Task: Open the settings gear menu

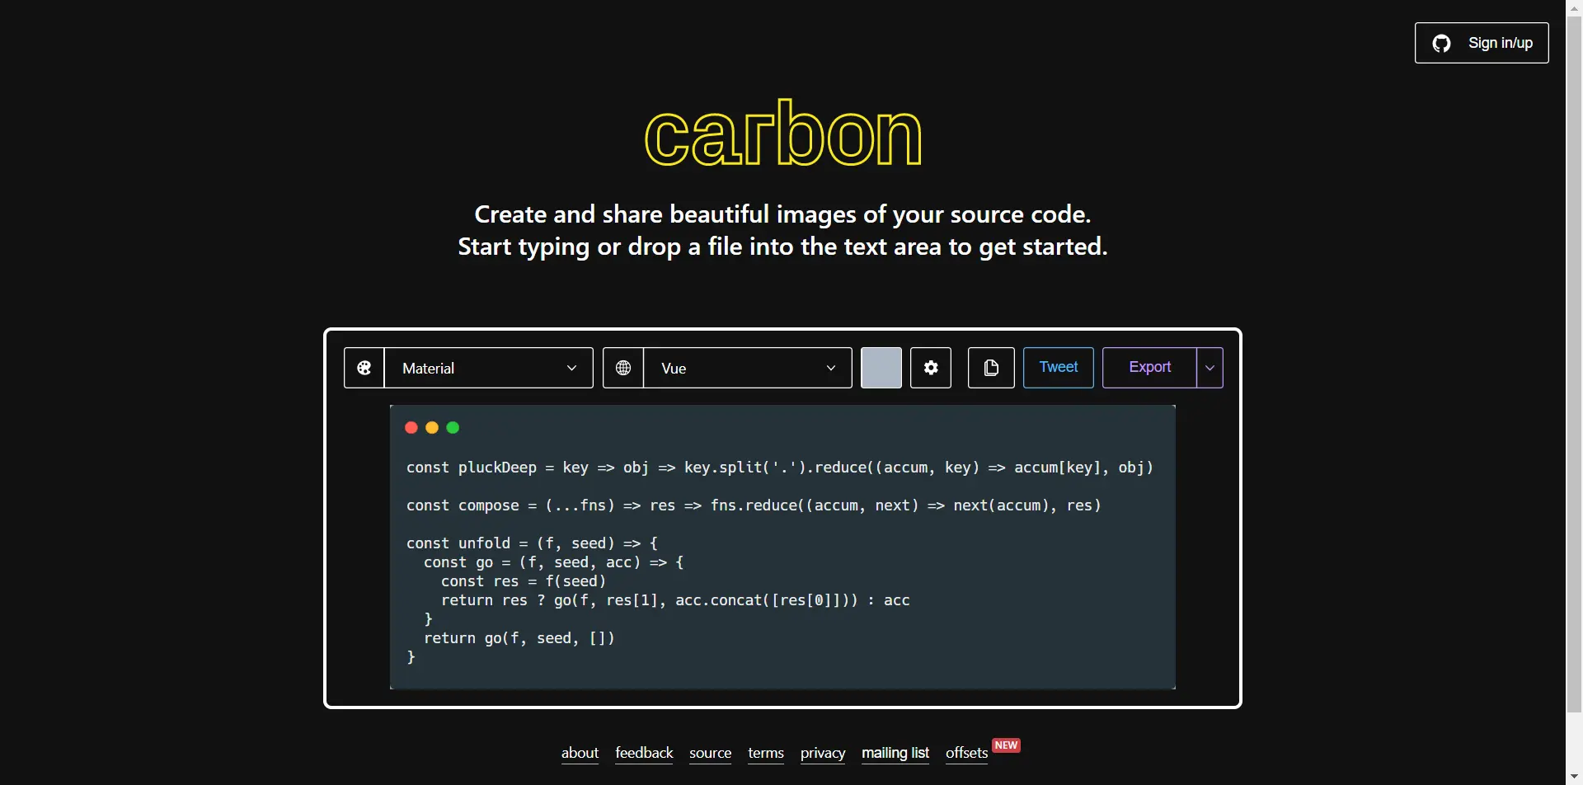Action: [931, 368]
